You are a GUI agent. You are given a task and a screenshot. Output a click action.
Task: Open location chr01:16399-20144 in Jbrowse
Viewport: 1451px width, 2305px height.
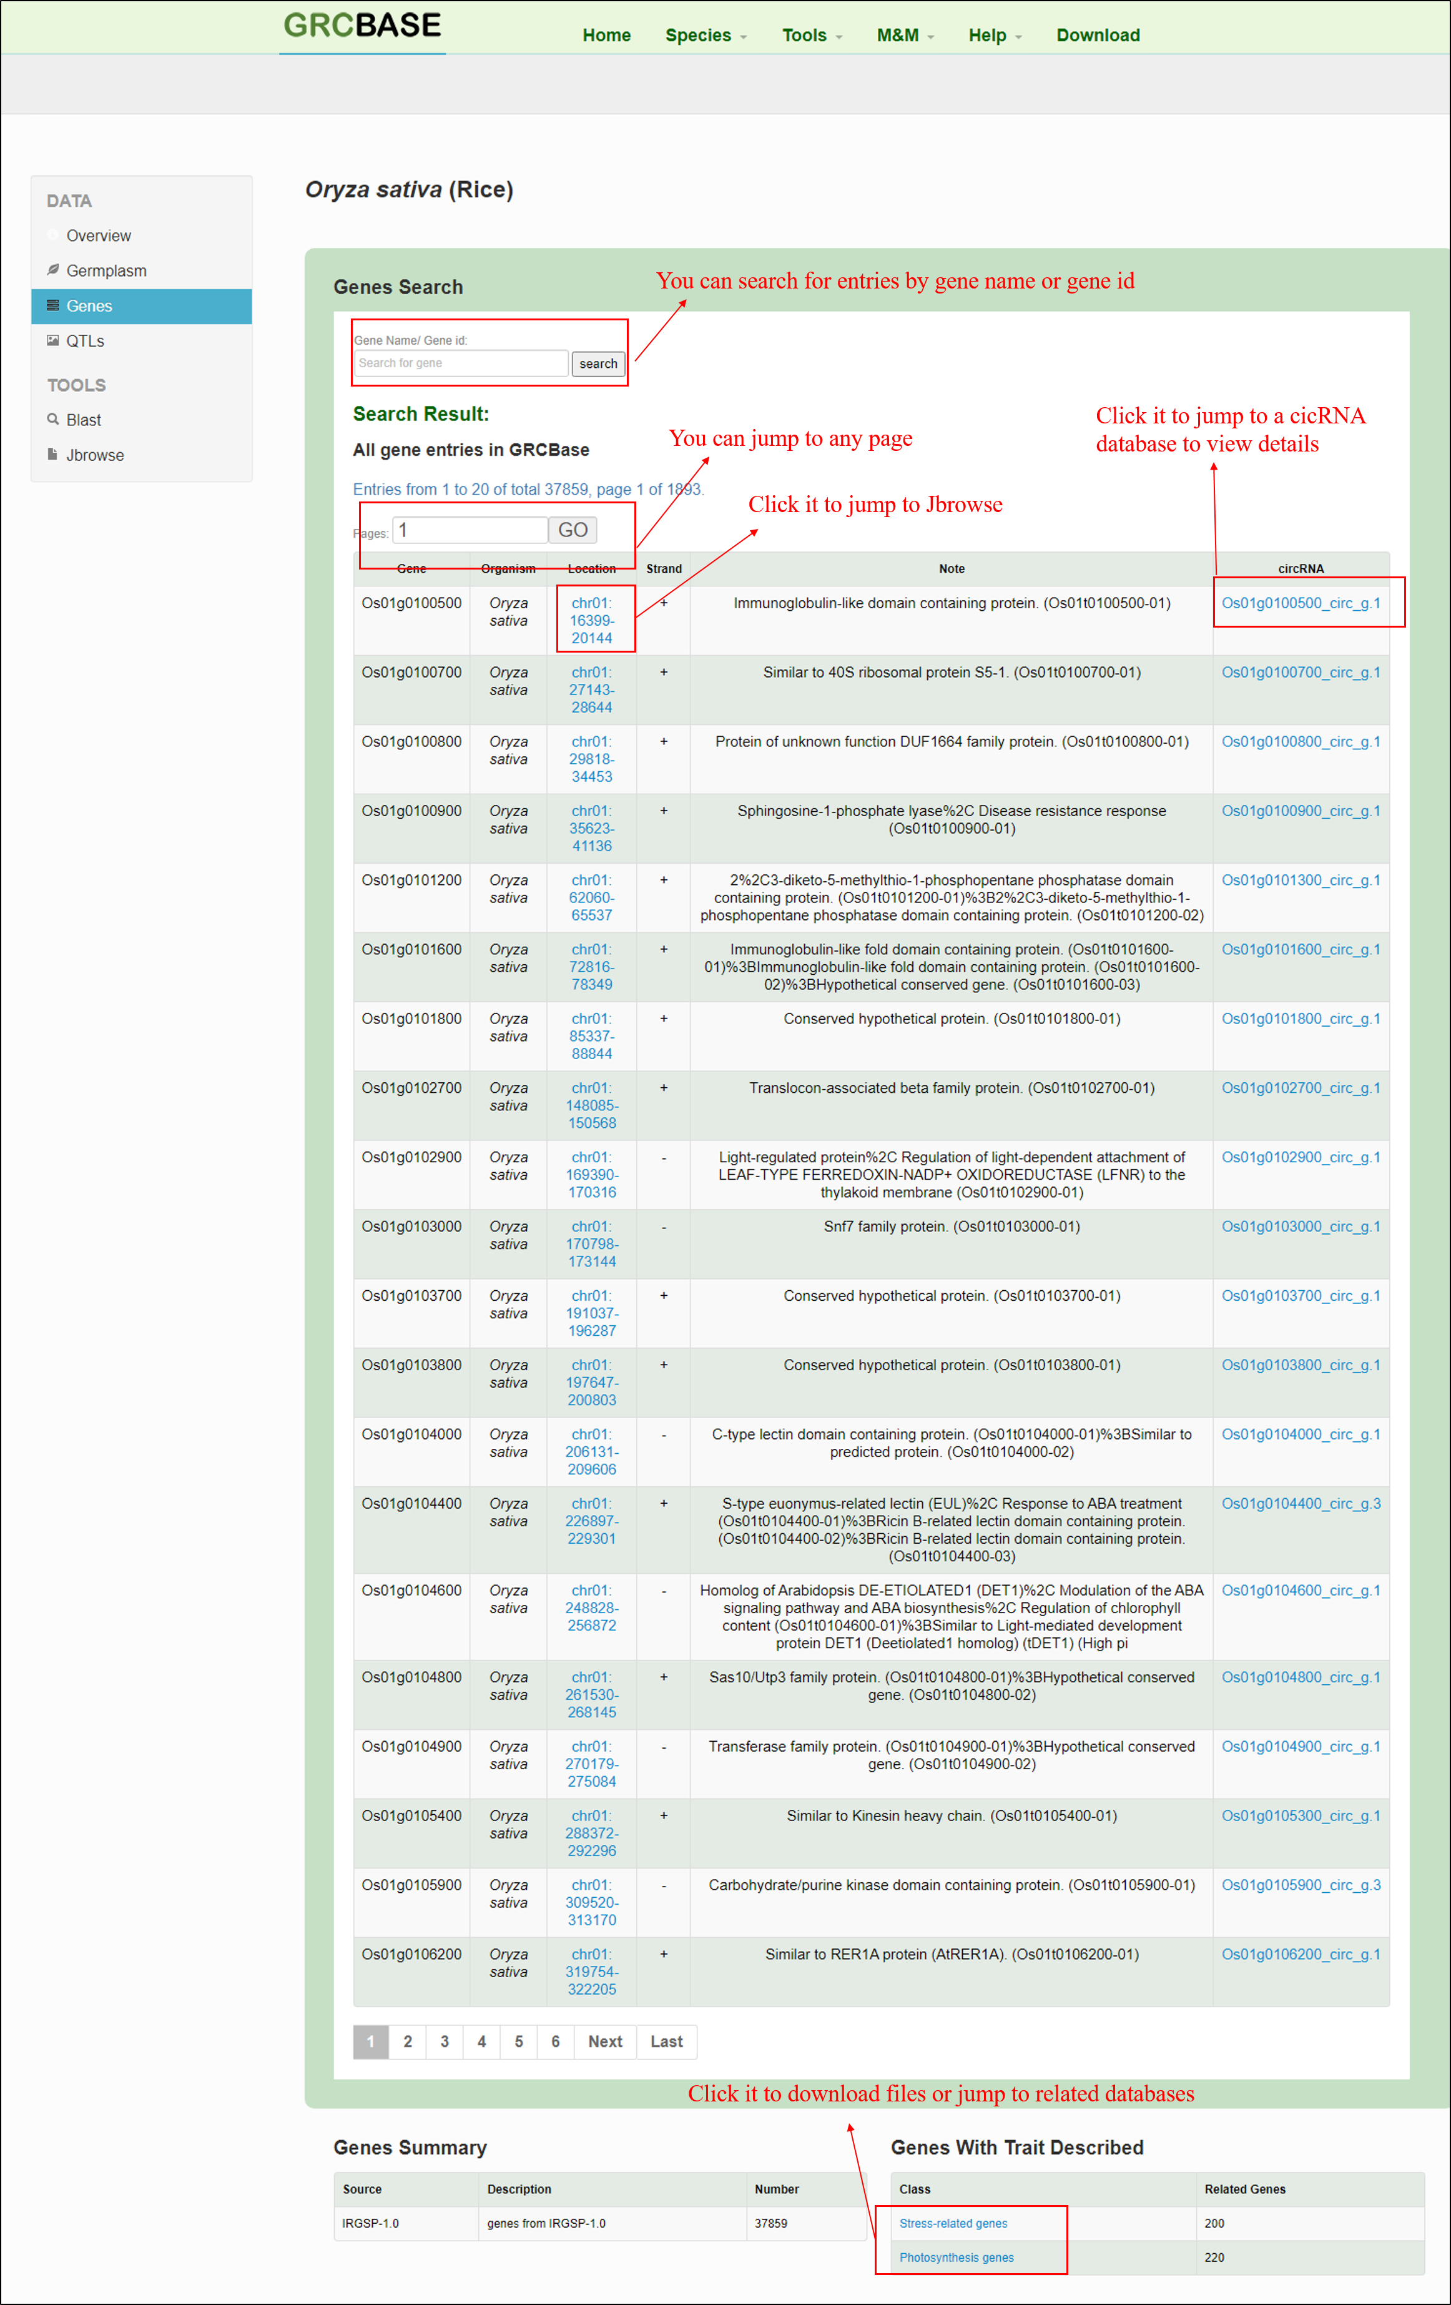(591, 620)
